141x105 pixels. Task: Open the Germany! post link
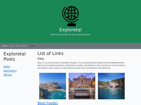click(x=10, y=71)
